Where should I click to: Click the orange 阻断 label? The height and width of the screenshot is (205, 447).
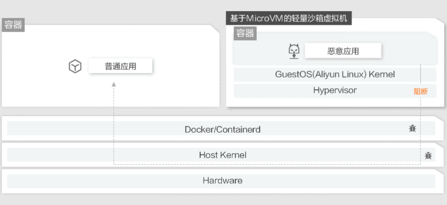[421, 91]
